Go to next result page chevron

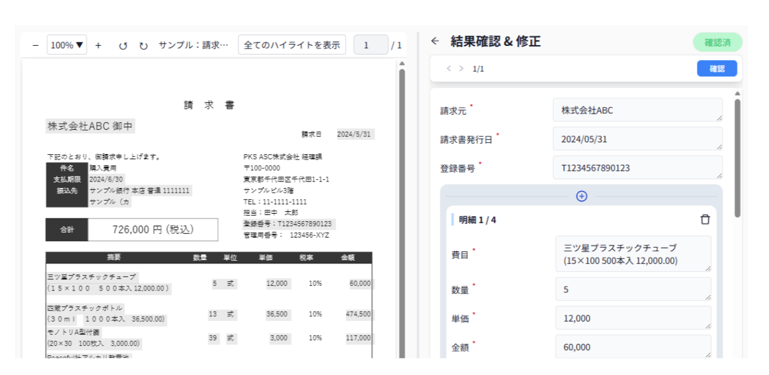click(461, 68)
